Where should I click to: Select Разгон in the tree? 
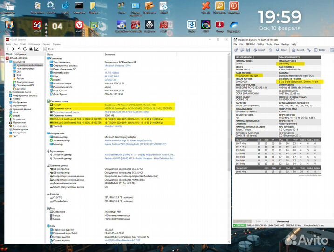point(20,79)
